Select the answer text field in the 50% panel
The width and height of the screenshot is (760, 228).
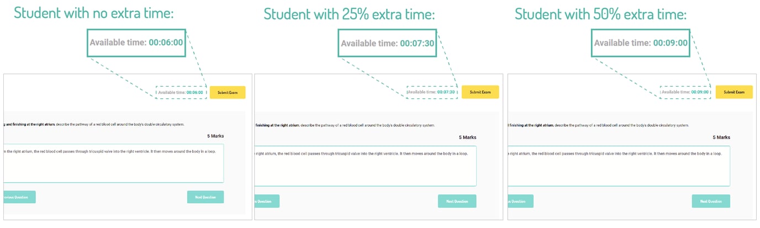click(619, 166)
